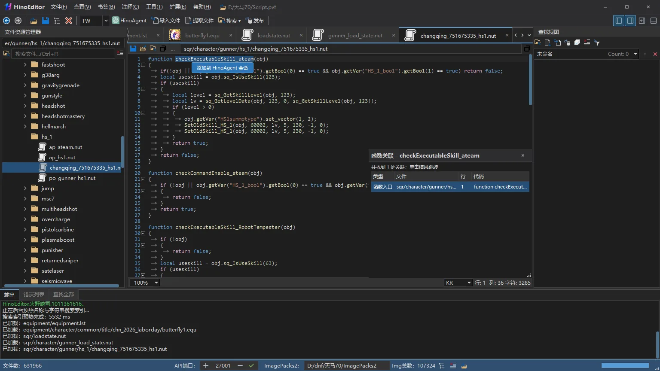Toggle bottom output panel visibility

tap(654, 21)
